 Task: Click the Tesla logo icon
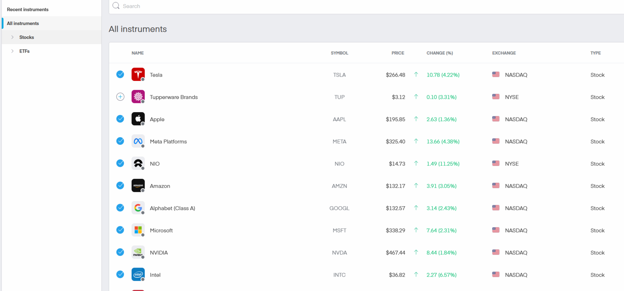coord(138,74)
